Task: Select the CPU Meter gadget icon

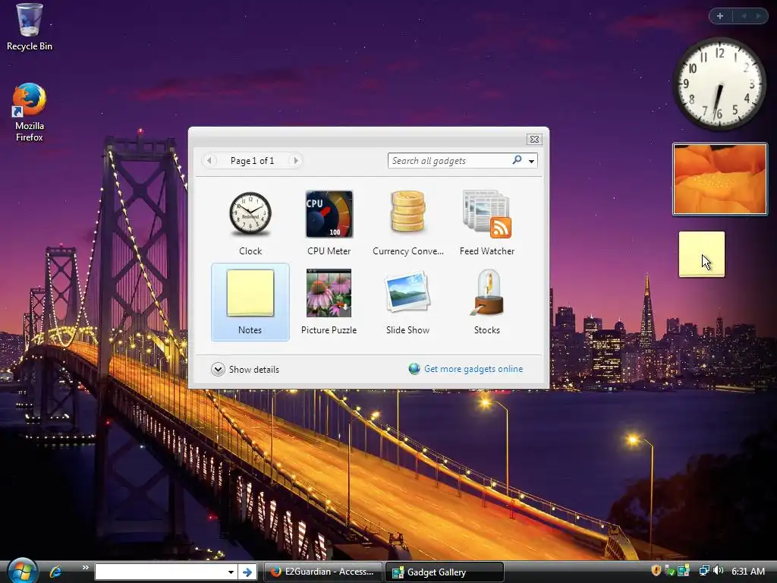Action: [329, 214]
